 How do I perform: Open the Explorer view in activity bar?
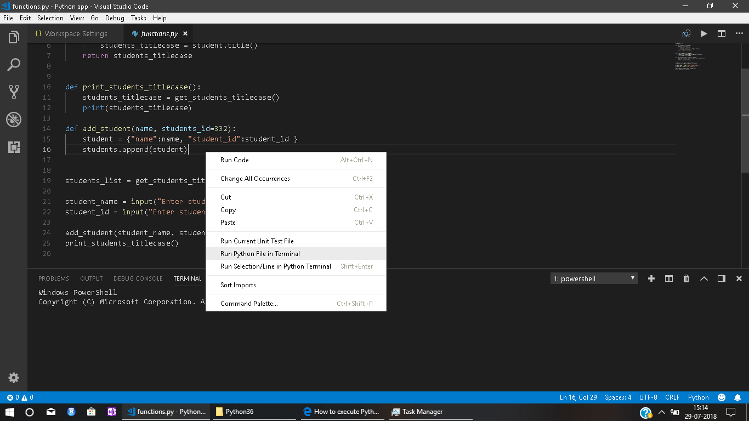(x=14, y=37)
